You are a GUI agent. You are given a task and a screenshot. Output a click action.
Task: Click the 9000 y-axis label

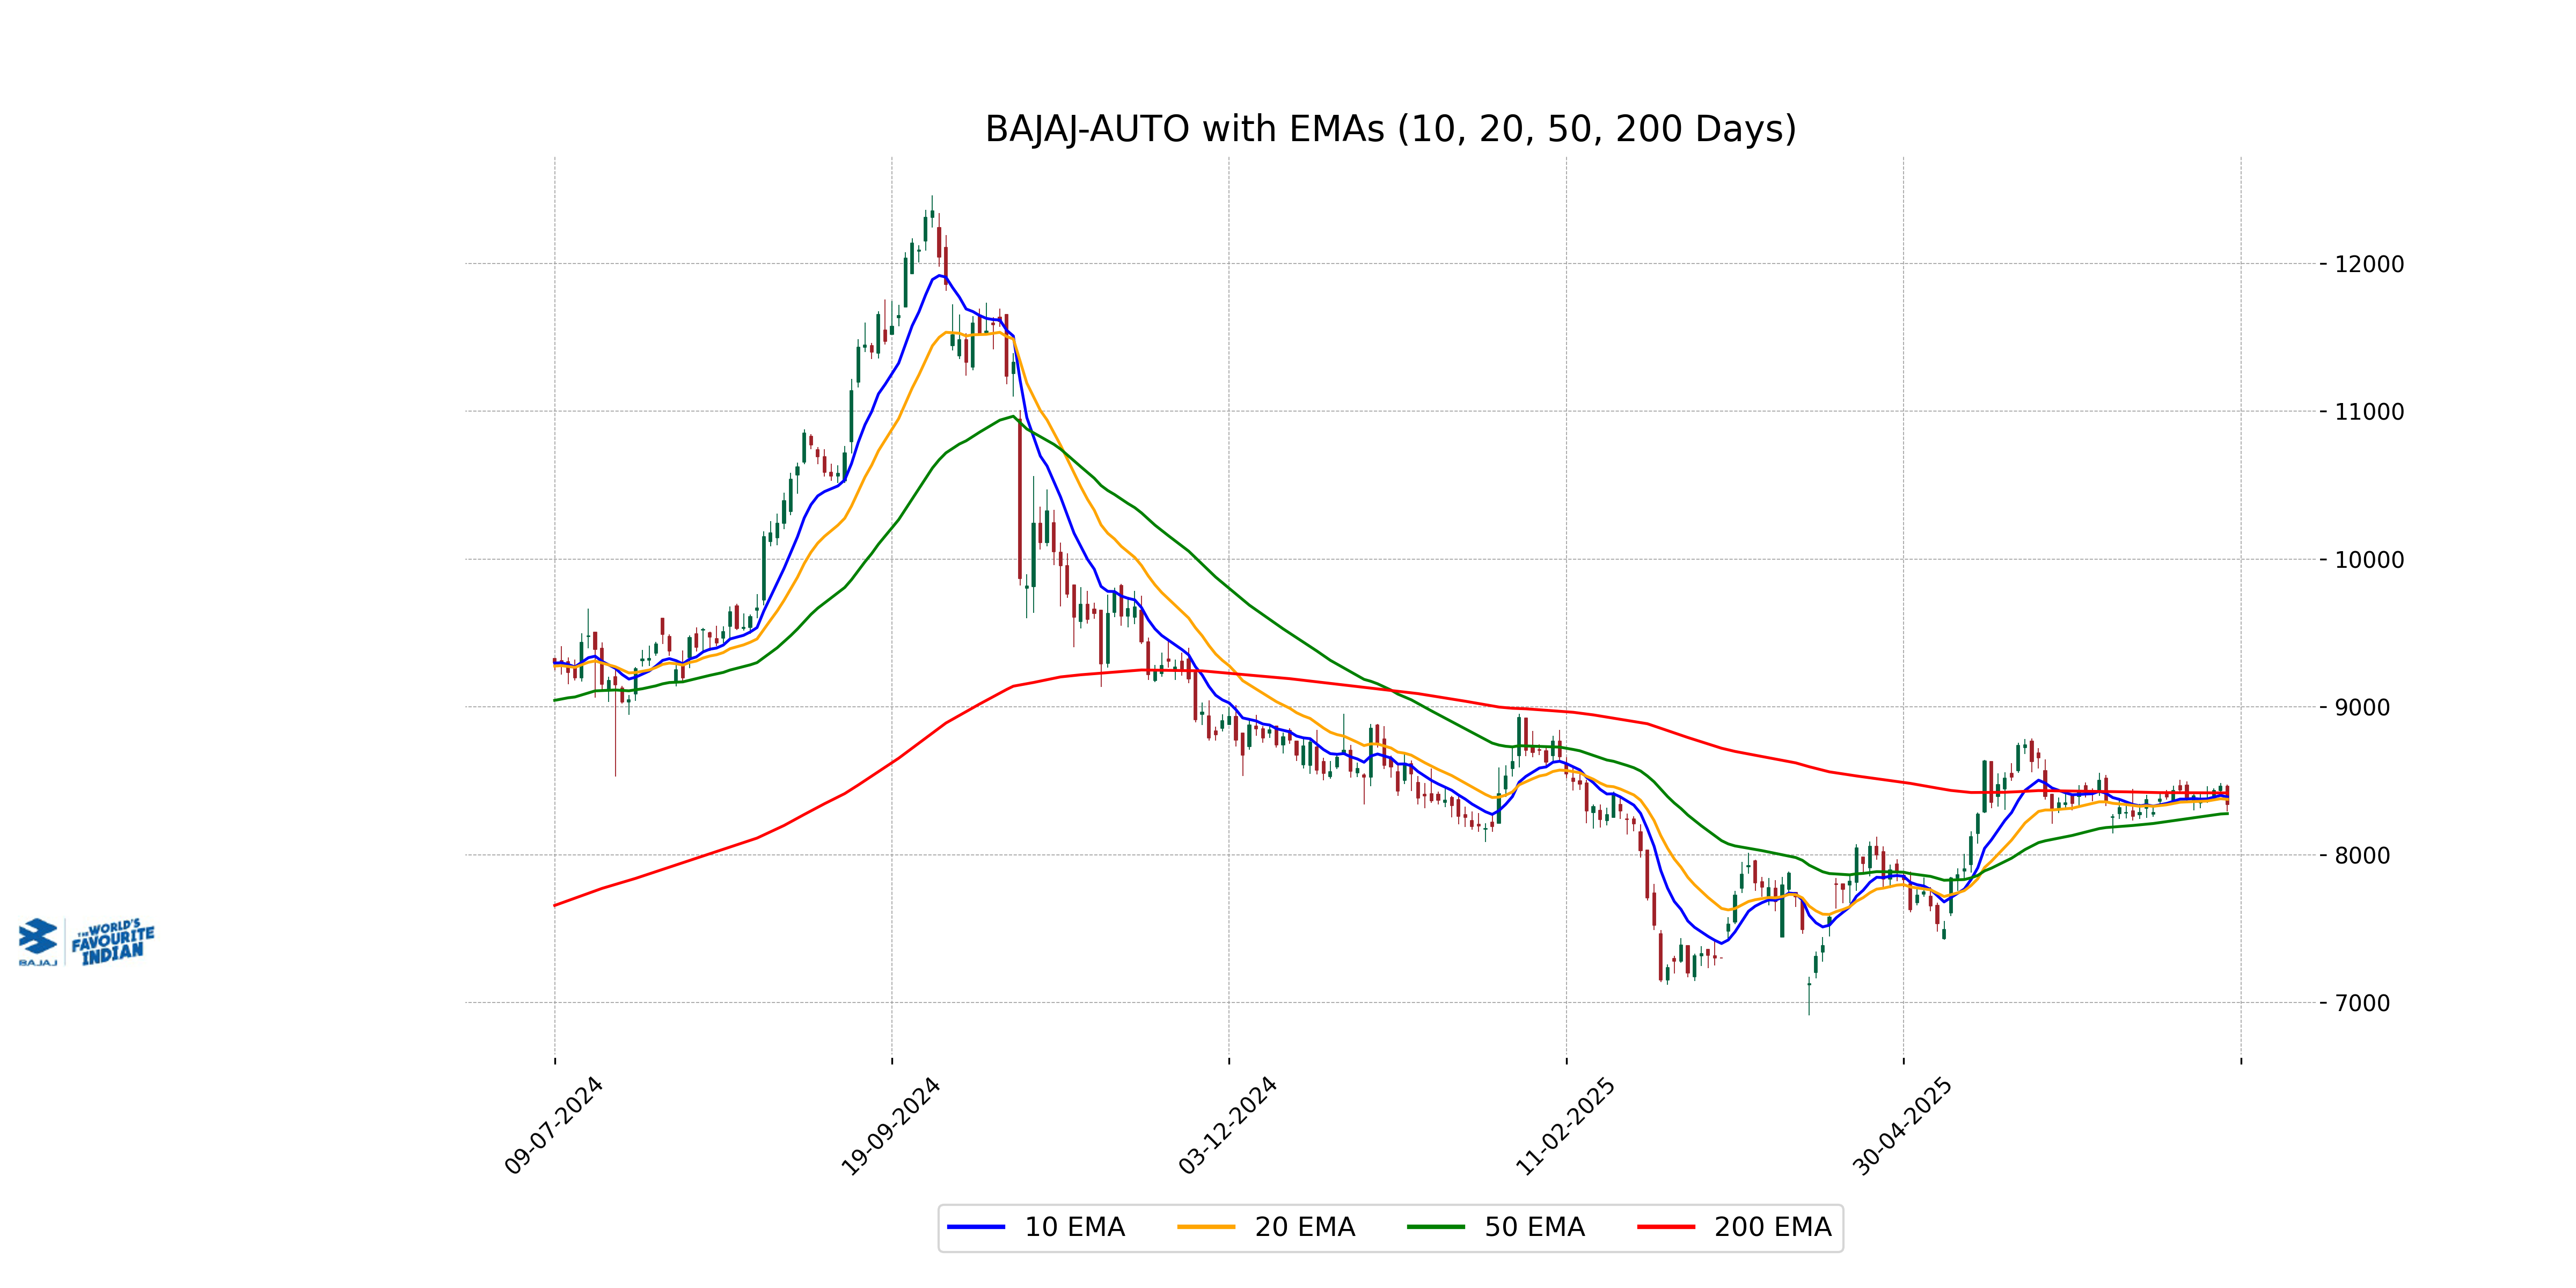pos(2362,708)
